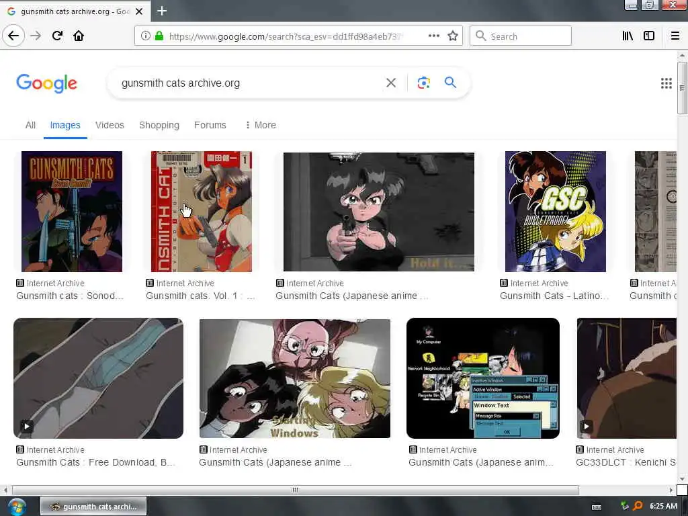The height and width of the screenshot is (516, 688).
Task: Play the GC33DLCT video thumbnail
Action: pos(627,378)
